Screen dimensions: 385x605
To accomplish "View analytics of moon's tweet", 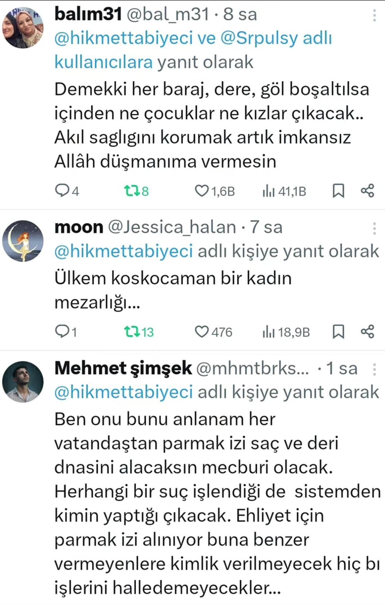I will tap(269, 331).
